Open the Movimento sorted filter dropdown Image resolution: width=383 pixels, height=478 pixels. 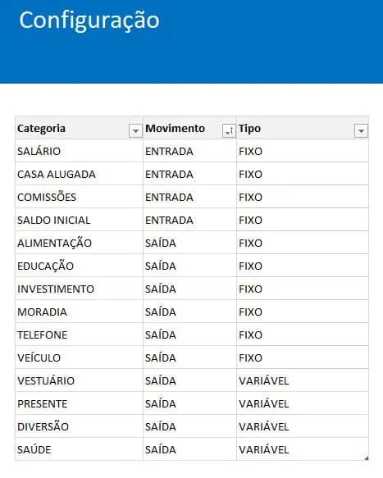coord(229,131)
